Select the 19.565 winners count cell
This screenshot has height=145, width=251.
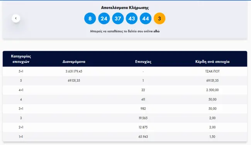coord(143,118)
